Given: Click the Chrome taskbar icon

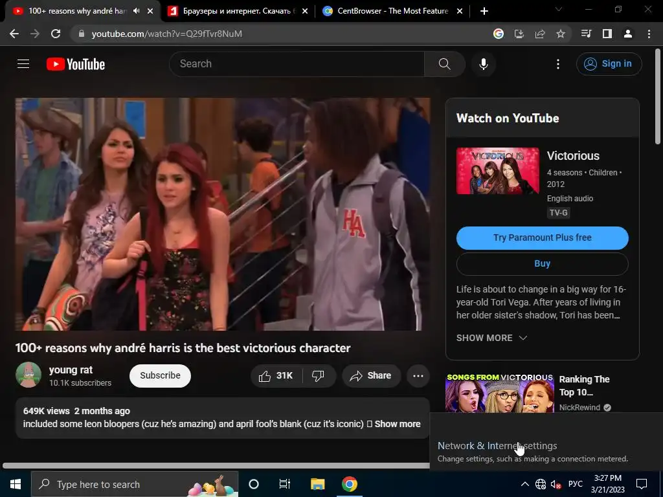Looking at the screenshot, I should [x=349, y=484].
